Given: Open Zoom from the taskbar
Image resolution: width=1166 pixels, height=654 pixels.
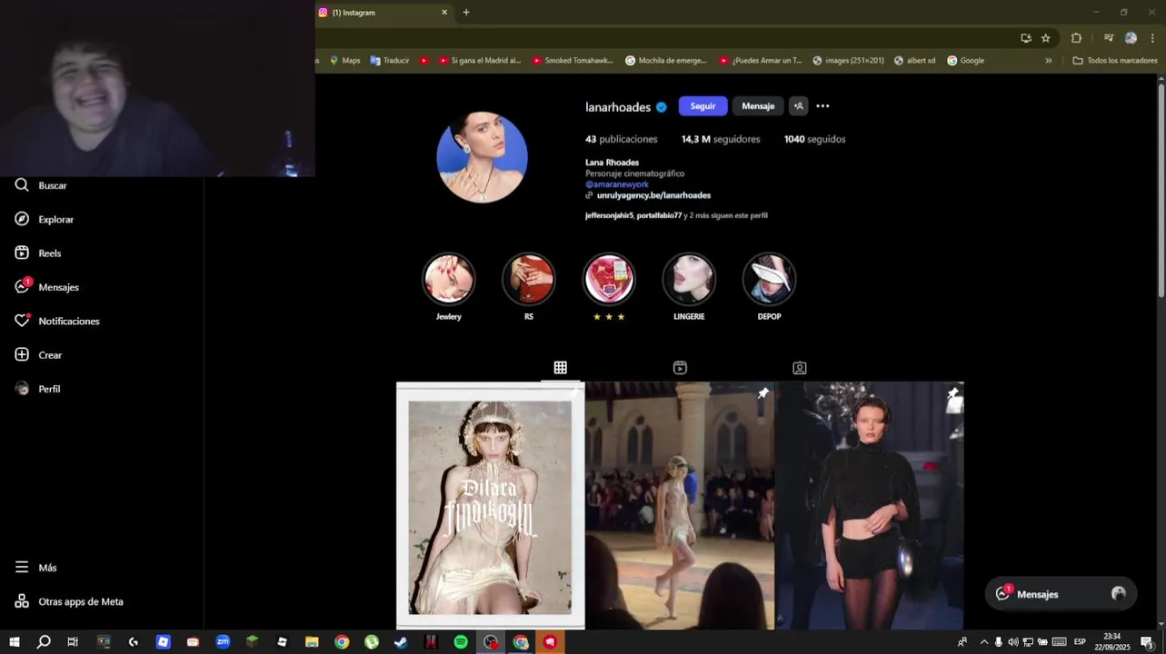Looking at the screenshot, I should tap(223, 642).
